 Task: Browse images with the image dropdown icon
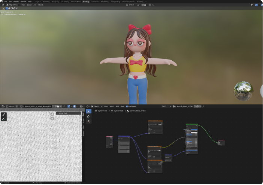pos(22,106)
